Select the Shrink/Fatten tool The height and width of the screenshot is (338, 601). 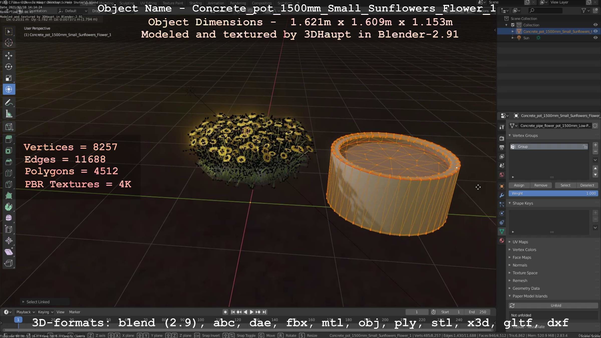[9, 241]
